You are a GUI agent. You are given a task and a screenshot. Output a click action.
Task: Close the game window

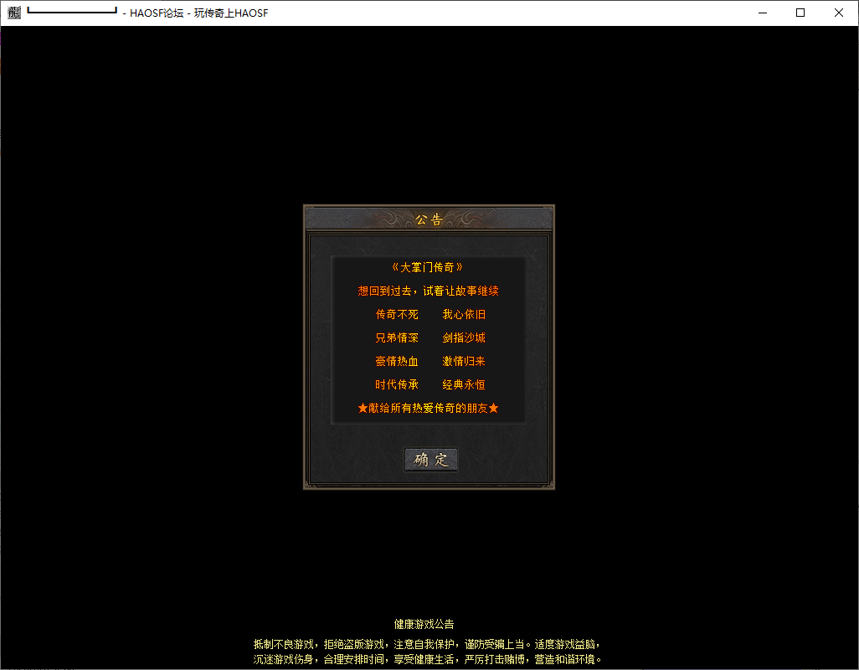pos(839,13)
